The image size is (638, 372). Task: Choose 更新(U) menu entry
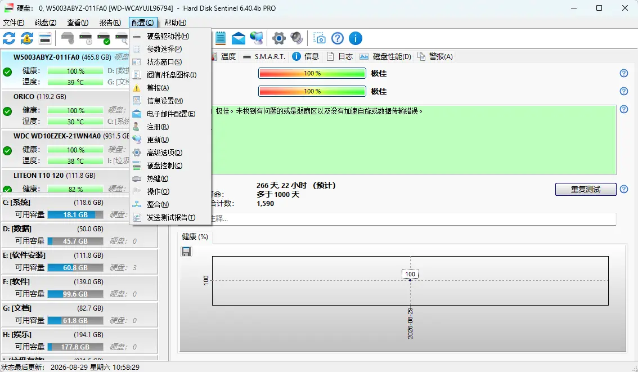170,140
